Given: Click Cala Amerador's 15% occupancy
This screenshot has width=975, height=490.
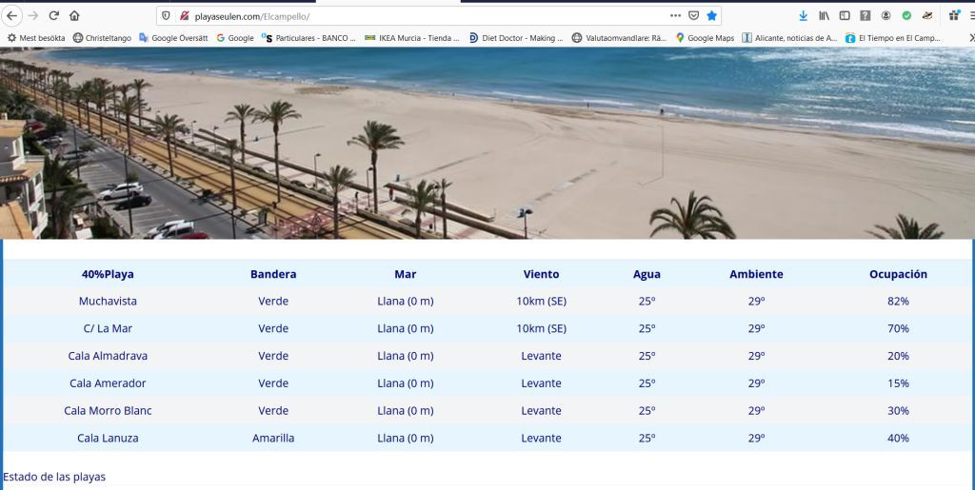Looking at the screenshot, I should [898, 383].
